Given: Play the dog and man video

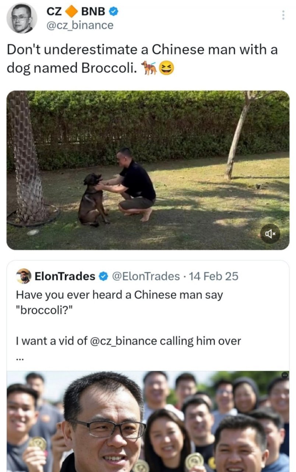Looking at the screenshot, I should click(x=148, y=170).
